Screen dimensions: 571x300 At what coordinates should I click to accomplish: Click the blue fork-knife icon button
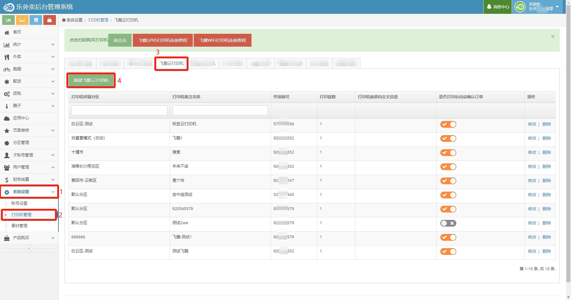(x=36, y=20)
